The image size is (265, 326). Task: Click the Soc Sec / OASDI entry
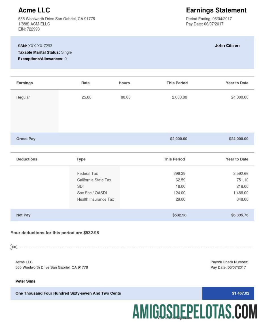(x=92, y=193)
